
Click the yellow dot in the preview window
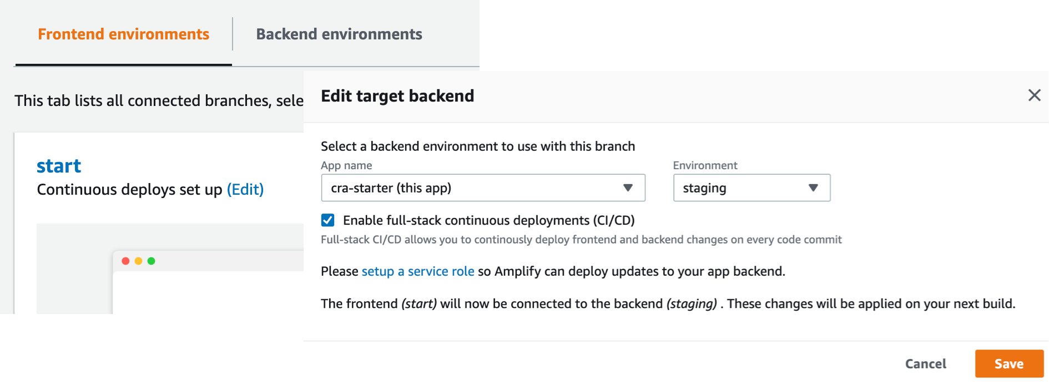coord(138,261)
